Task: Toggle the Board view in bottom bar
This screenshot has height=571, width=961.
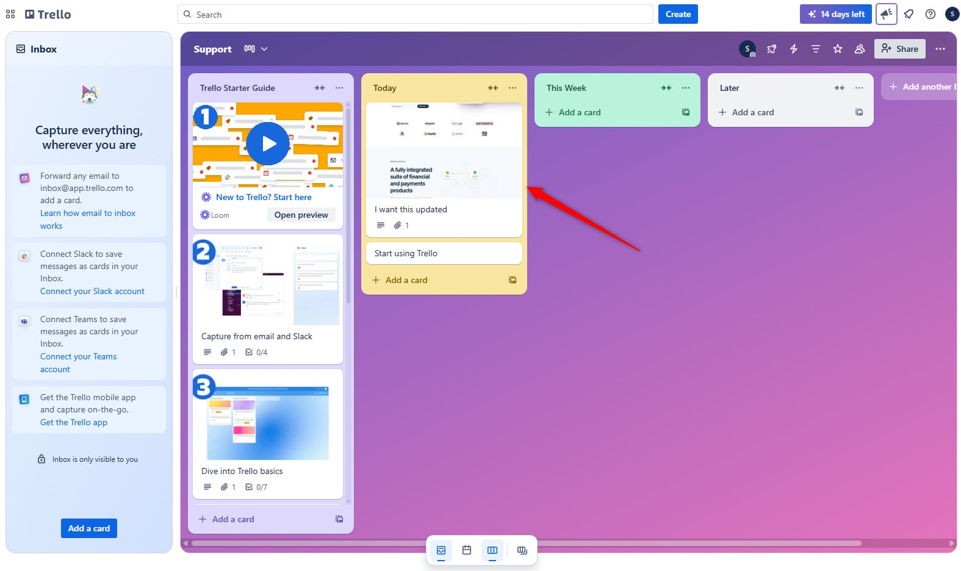Action: click(x=492, y=550)
